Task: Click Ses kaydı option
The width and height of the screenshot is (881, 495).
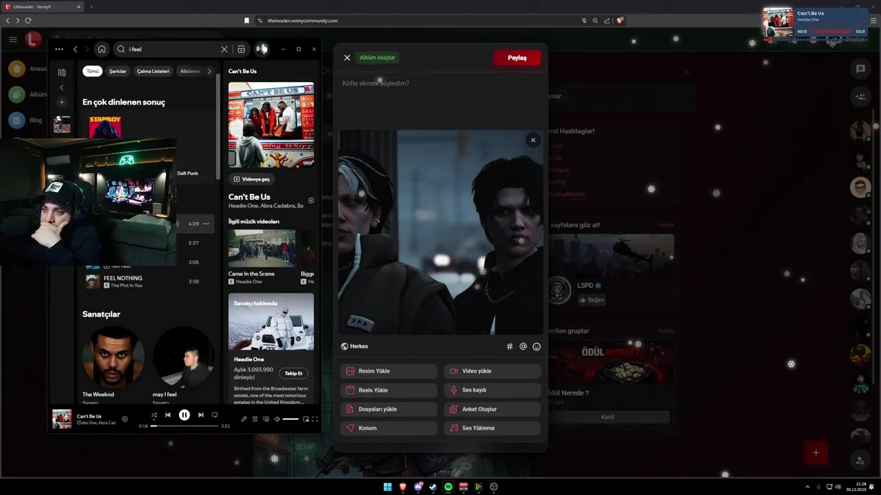Action: pyautogui.click(x=492, y=390)
